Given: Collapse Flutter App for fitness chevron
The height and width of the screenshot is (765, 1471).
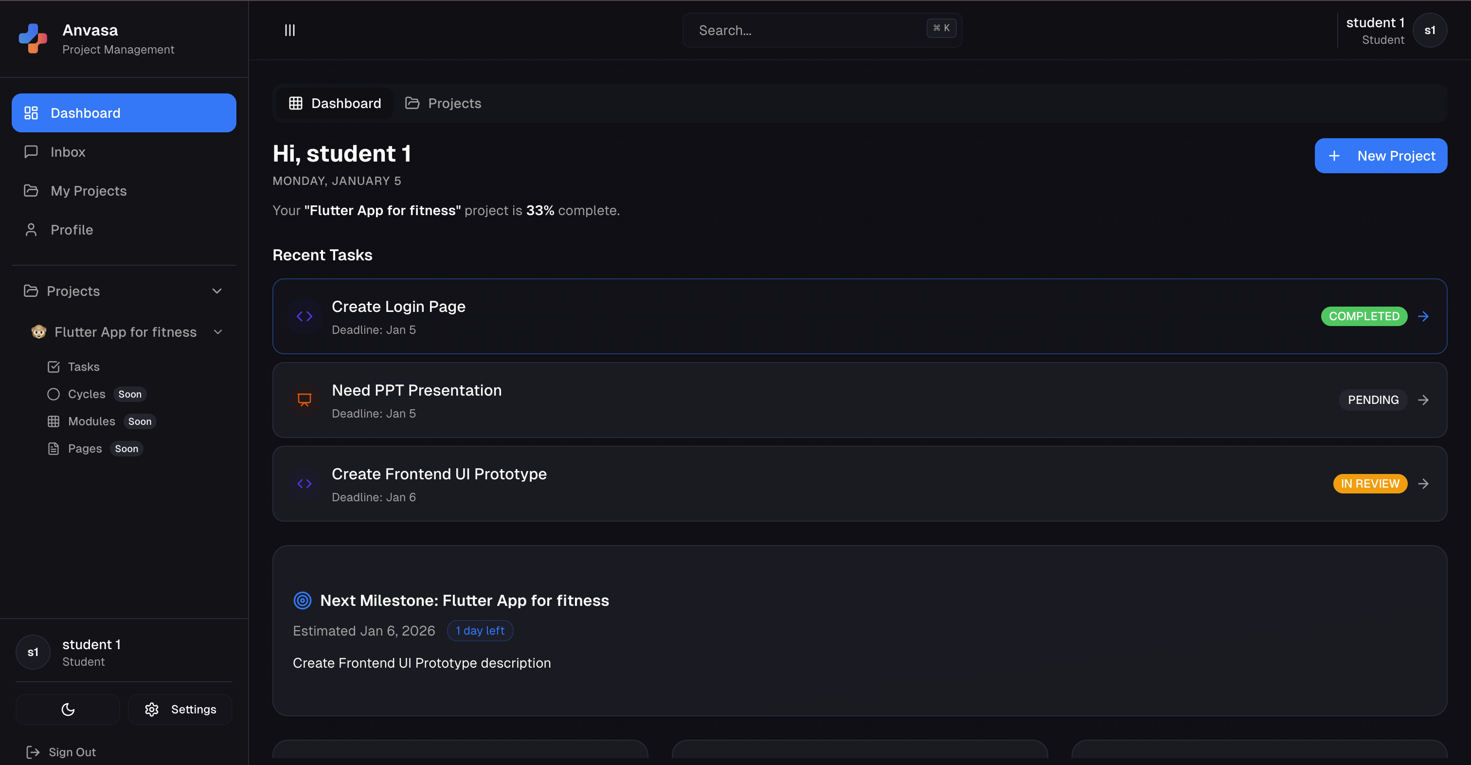Looking at the screenshot, I should [217, 332].
